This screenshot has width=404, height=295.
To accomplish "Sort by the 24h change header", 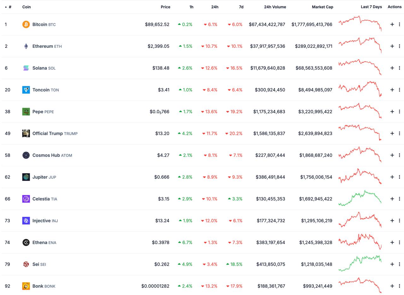I will 215,7.
